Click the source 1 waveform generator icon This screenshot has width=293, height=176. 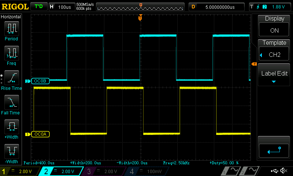[230, 171]
